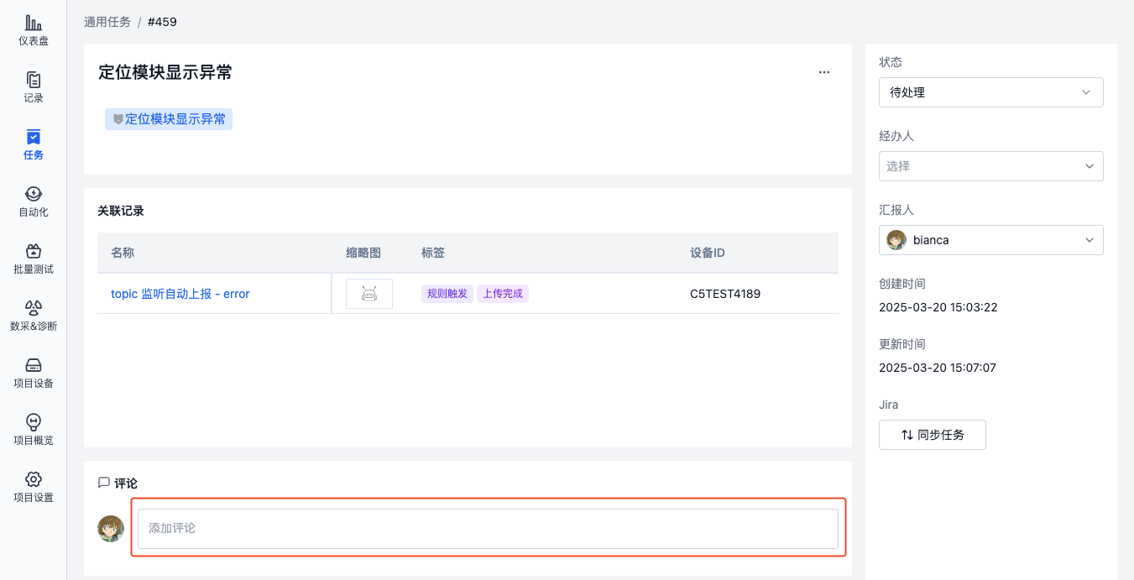Click the Jira label
This screenshot has width=1134, height=580.
point(889,405)
